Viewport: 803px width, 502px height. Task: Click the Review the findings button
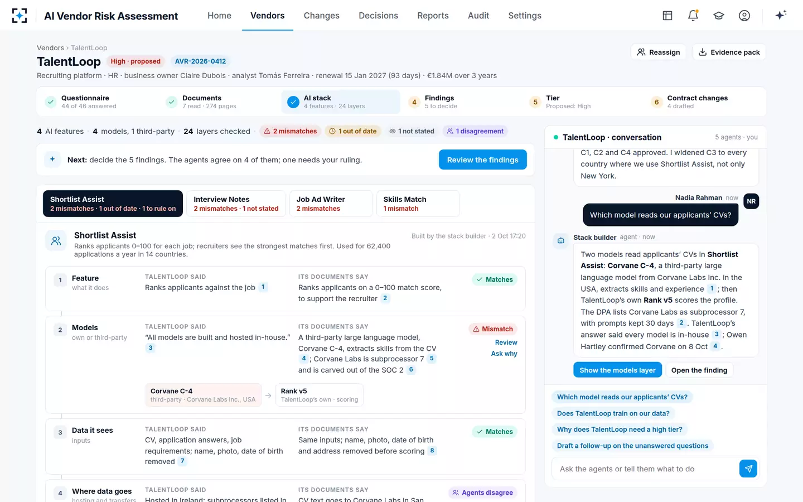tap(483, 160)
